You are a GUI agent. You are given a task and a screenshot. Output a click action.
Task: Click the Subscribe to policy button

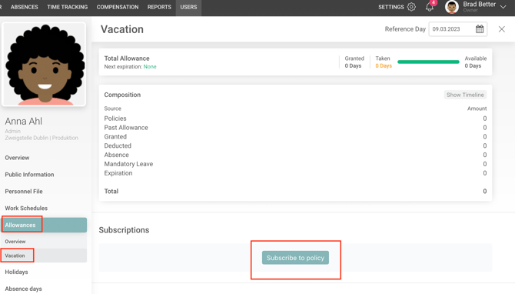pyautogui.click(x=295, y=258)
